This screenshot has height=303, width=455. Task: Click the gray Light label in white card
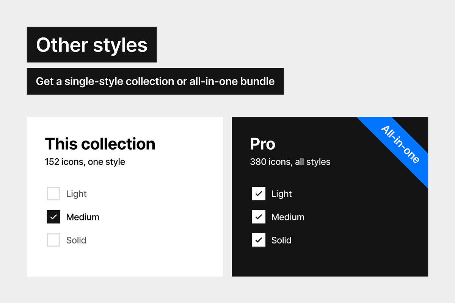76,194
